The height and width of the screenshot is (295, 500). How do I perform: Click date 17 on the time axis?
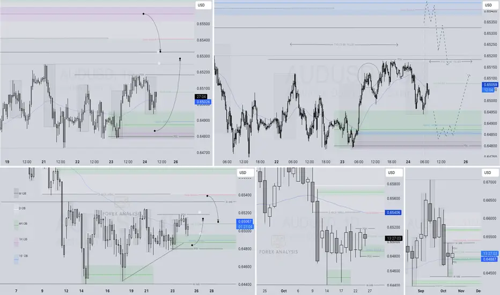pyautogui.click(x=341, y=291)
